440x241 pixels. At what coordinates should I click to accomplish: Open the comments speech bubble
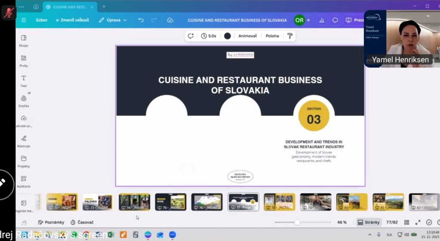point(335,20)
